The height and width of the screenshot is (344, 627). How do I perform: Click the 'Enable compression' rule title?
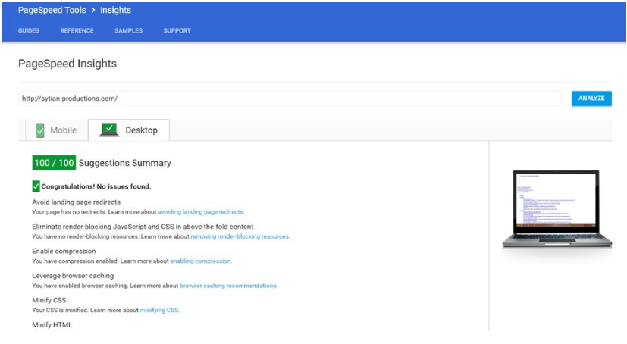[x=64, y=252]
